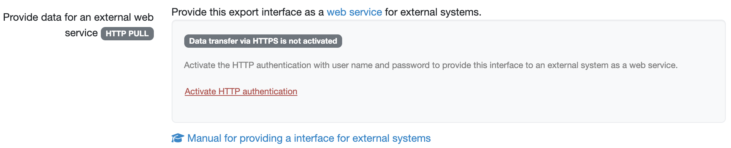The image size is (731, 148).
Task: Click "Provide this export interface as a" text
Action: (x=247, y=12)
